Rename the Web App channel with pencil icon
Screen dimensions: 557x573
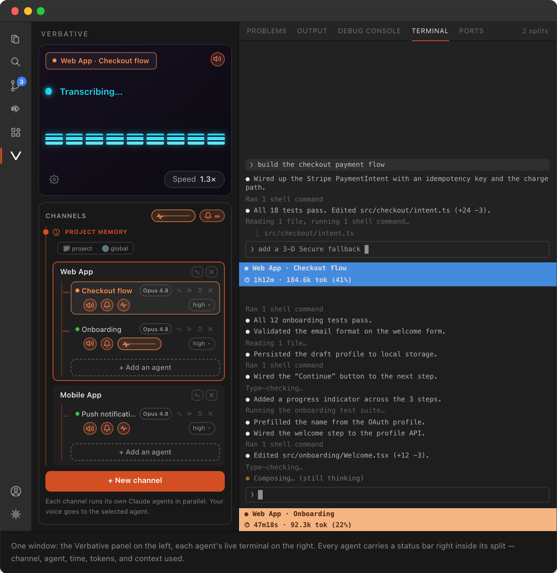click(198, 272)
